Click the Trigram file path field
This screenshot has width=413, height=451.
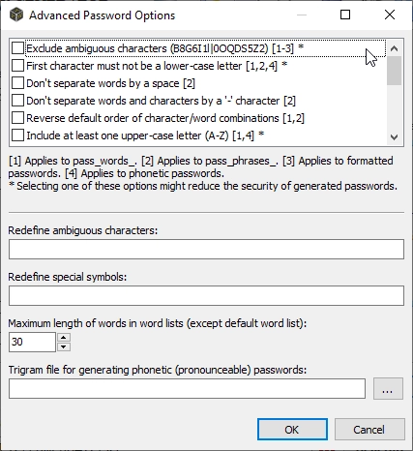pos(187,389)
